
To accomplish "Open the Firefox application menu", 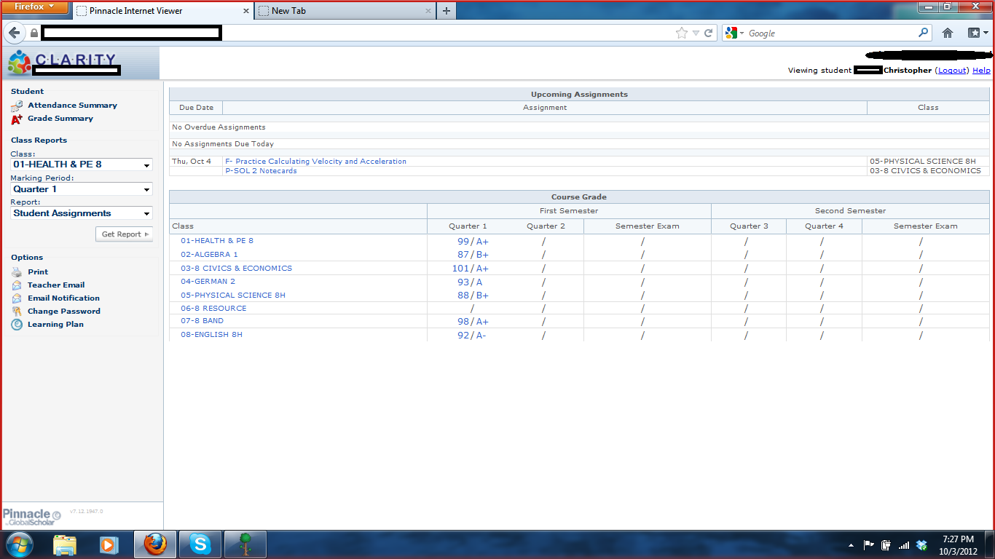I will [x=35, y=7].
